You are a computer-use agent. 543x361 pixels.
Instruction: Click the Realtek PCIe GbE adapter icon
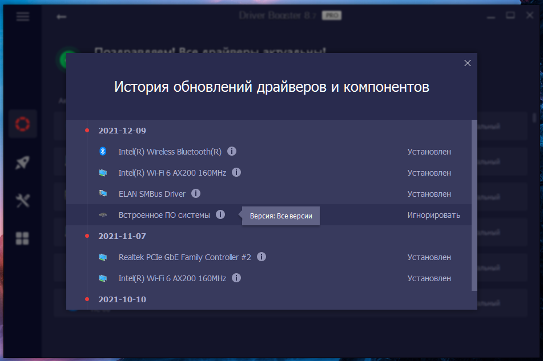pos(103,257)
